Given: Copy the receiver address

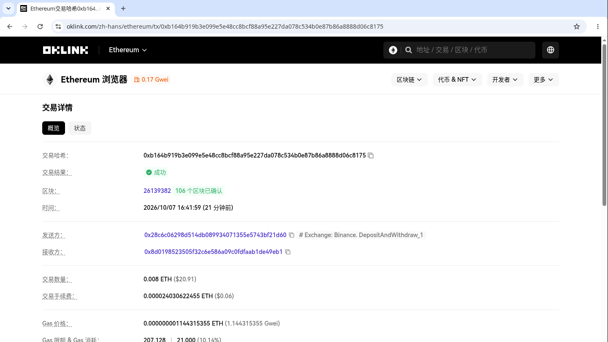Looking at the screenshot, I should [288, 252].
